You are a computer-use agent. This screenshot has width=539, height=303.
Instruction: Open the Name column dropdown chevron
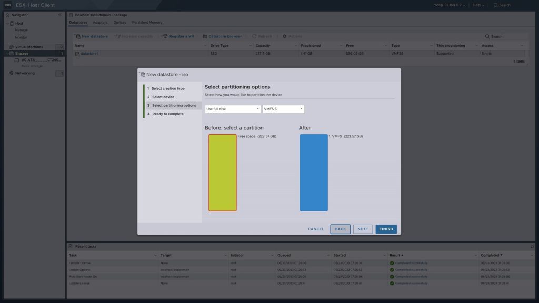click(x=205, y=46)
